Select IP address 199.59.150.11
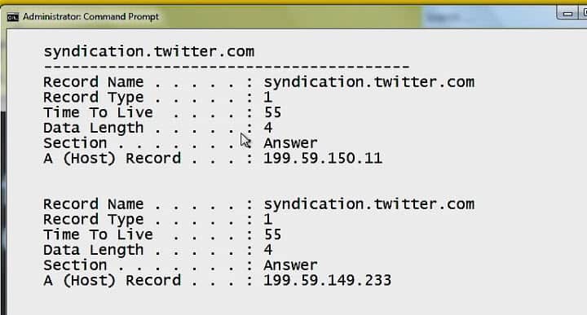Viewport: 587px width, 315px height. point(323,158)
